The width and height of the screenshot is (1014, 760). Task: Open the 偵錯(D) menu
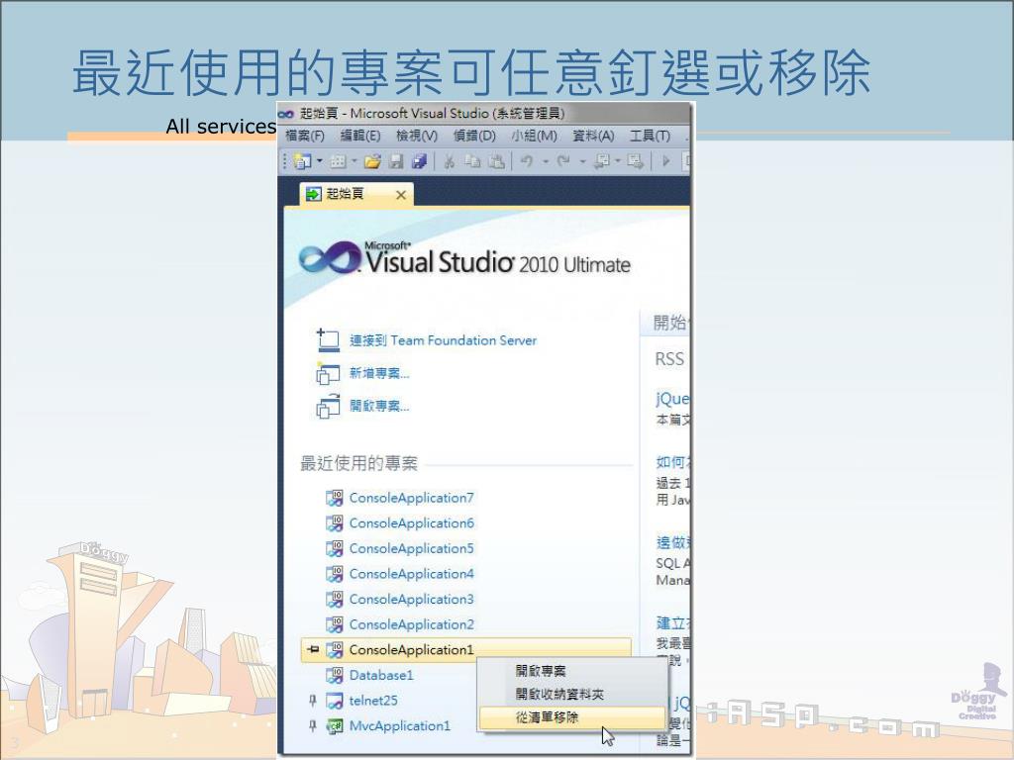coord(474,136)
